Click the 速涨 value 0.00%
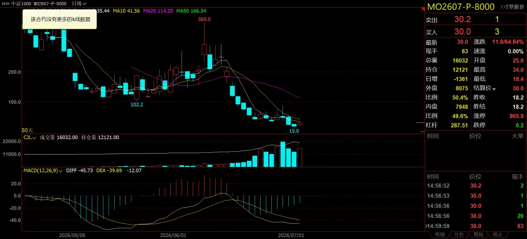 (515, 52)
